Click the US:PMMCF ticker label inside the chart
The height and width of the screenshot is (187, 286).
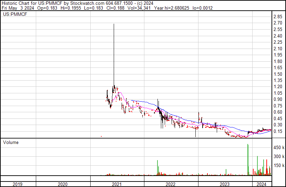(x=15, y=14)
